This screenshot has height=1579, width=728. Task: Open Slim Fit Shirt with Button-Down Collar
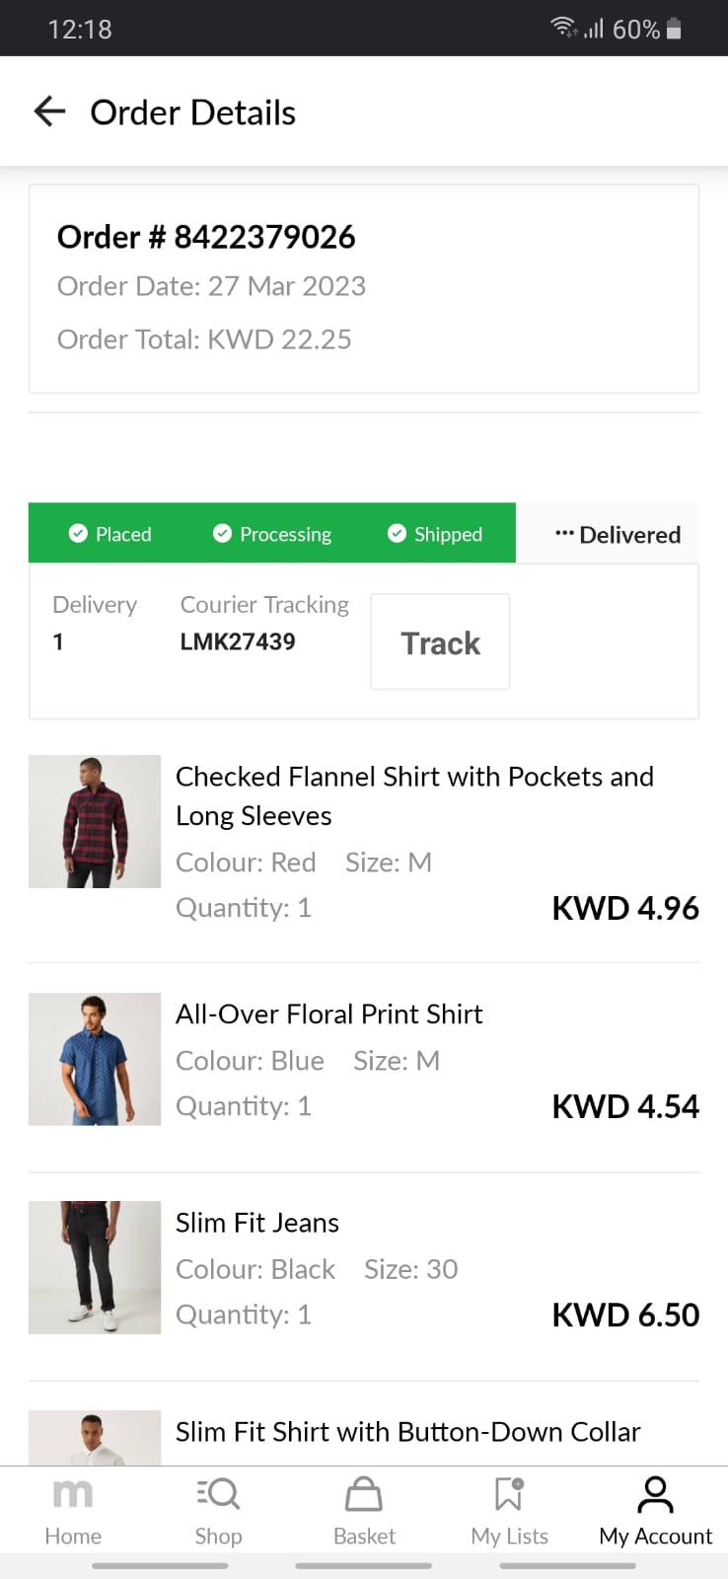pos(408,1432)
